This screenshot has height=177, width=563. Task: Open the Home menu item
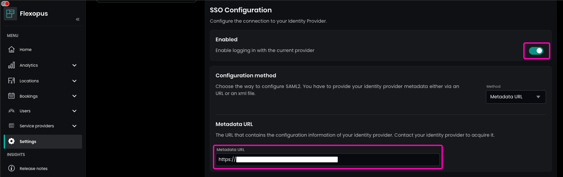(x=26, y=50)
